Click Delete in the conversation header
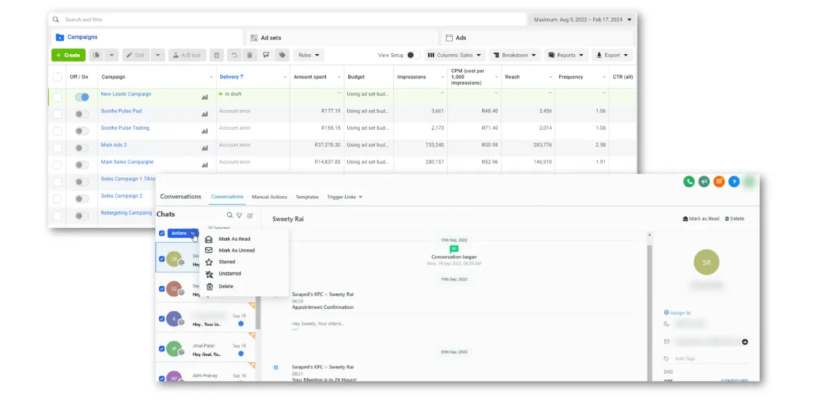The image size is (830, 418). click(x=735, y=218)
